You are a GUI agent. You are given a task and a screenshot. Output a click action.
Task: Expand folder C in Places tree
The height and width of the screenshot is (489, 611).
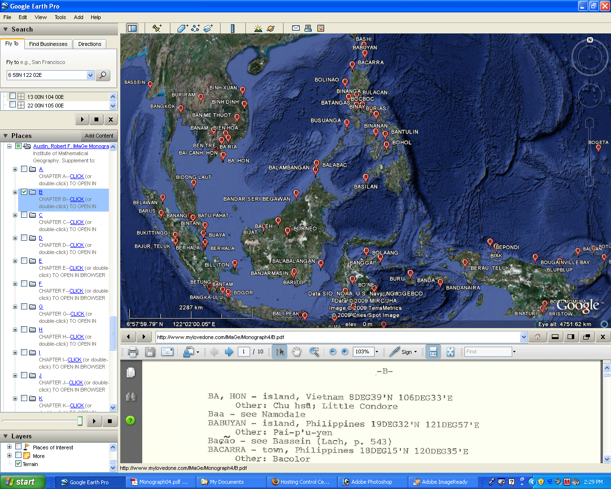pos(15,215)
